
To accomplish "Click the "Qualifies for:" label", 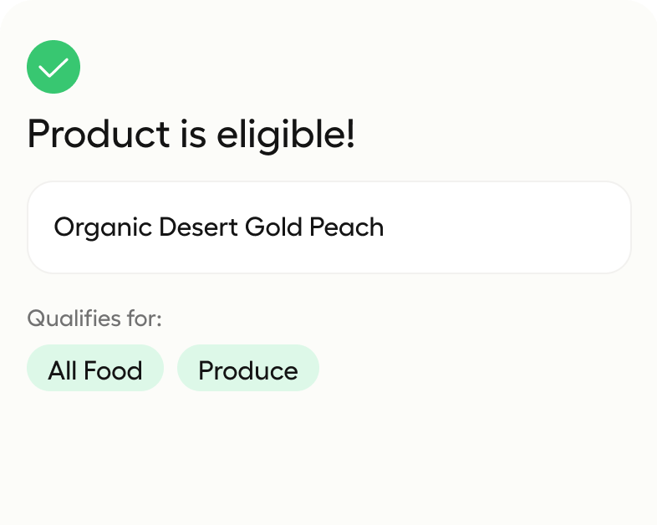I will (x=94, y=319).
